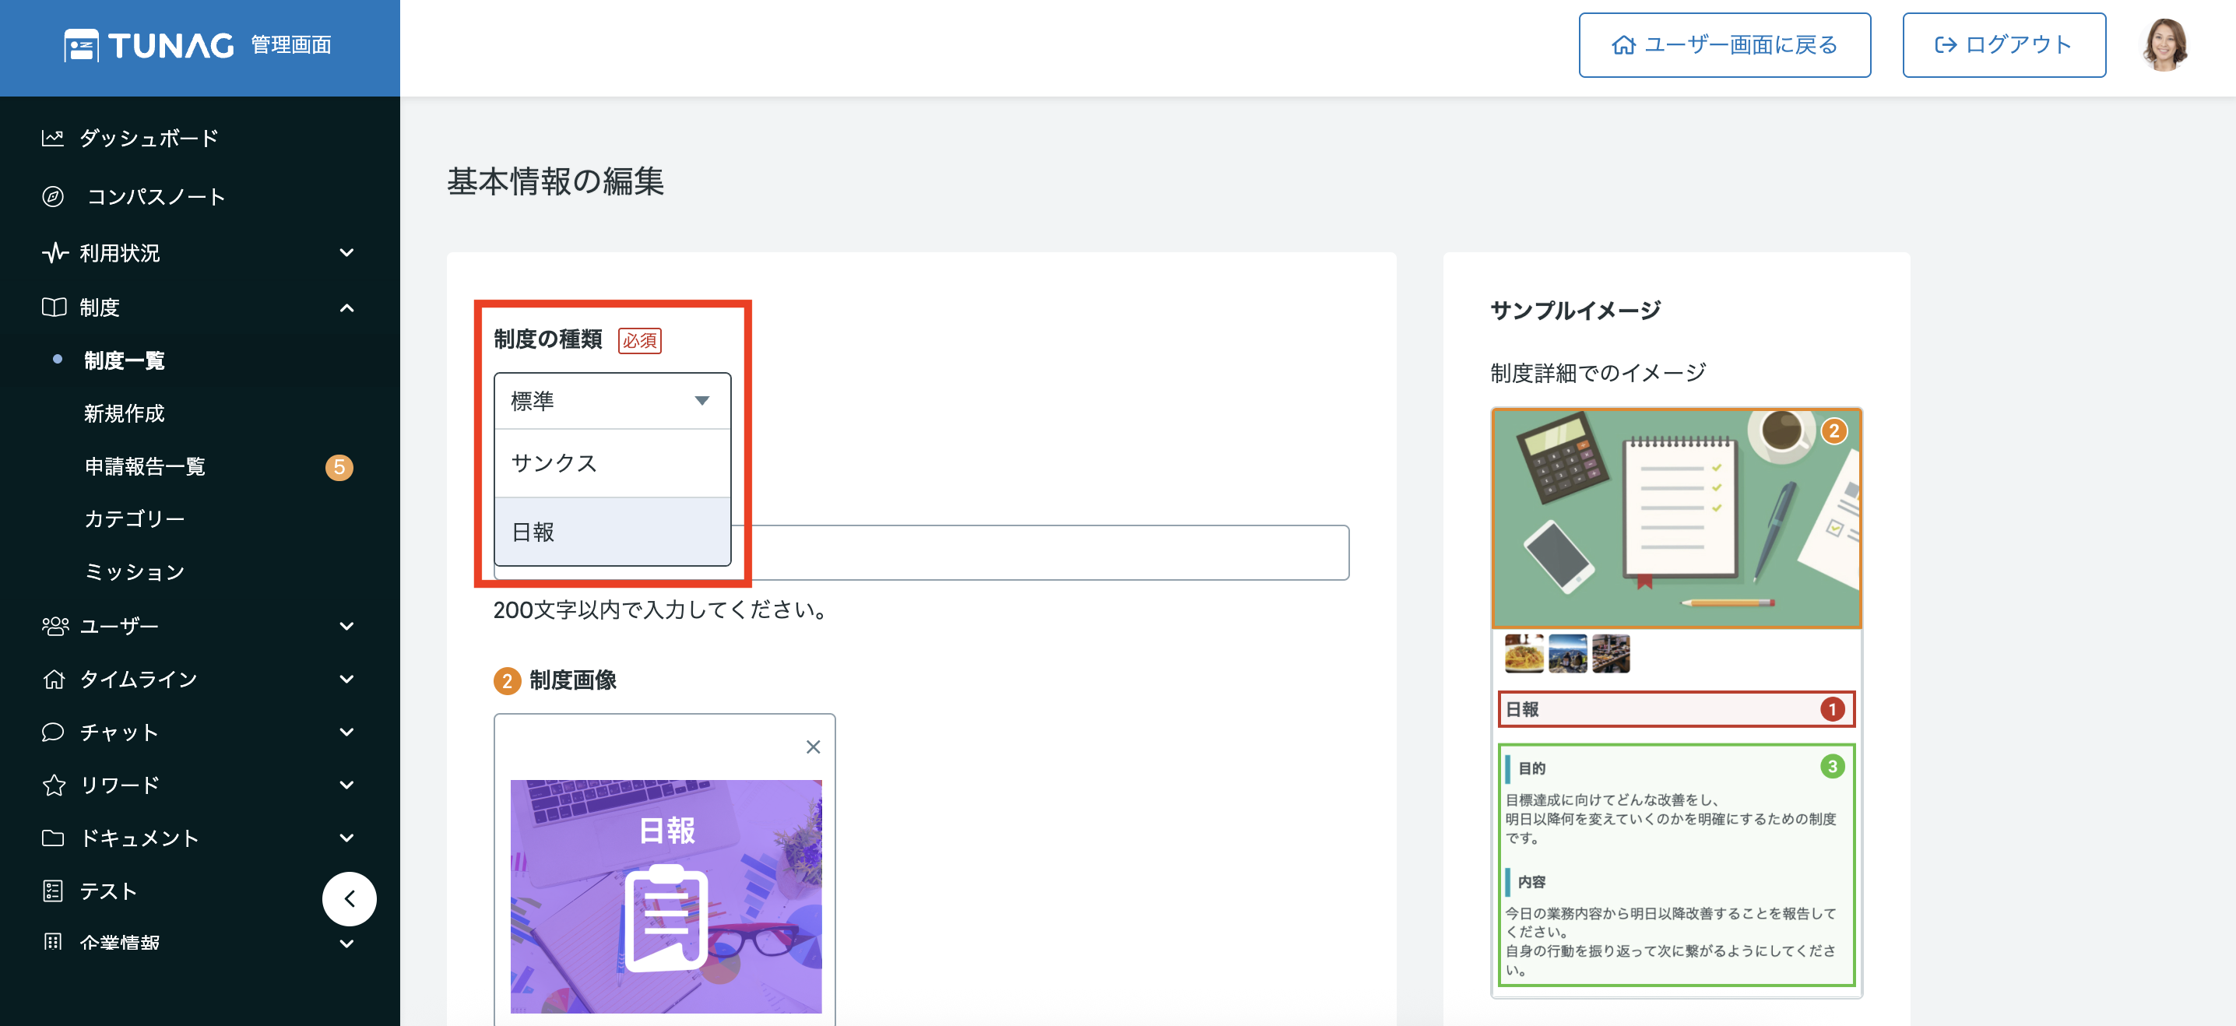2236x1026 pixels.
Task: Click the チャット speech bubble icon
Action: tap(53, 732)
